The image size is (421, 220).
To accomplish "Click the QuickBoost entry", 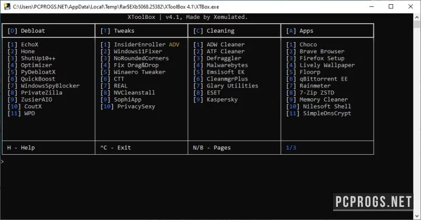I will [x=32, y=79].
